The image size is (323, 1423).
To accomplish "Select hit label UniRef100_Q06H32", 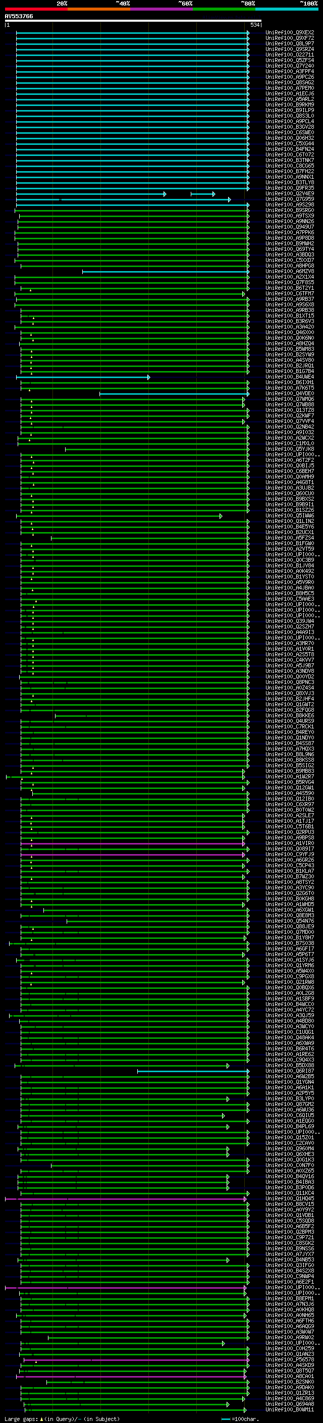I will (x=290, y=138).
